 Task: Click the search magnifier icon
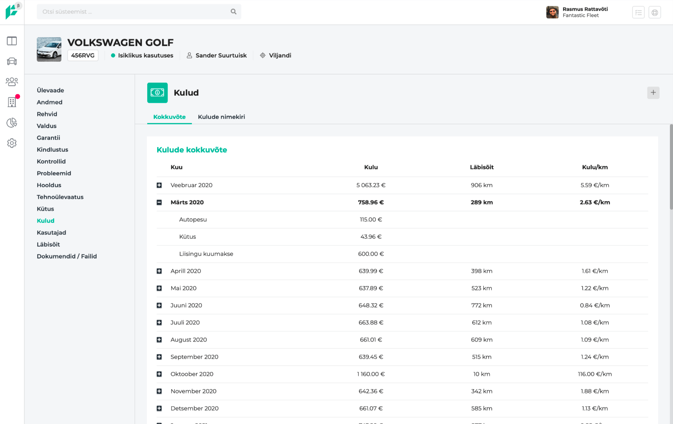[x=233, y=12]
